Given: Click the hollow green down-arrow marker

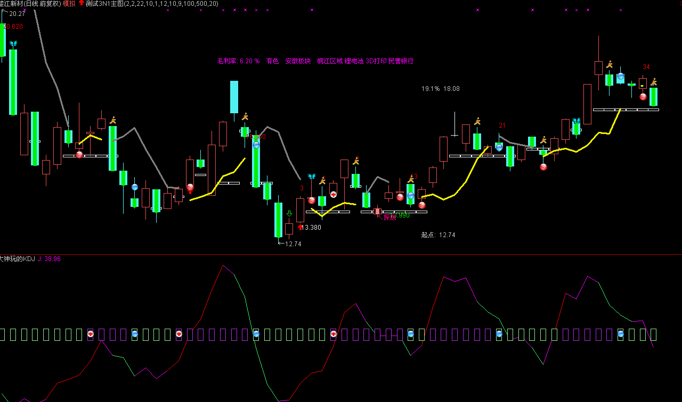Looking at the screenshot, I should pos(289,214).
